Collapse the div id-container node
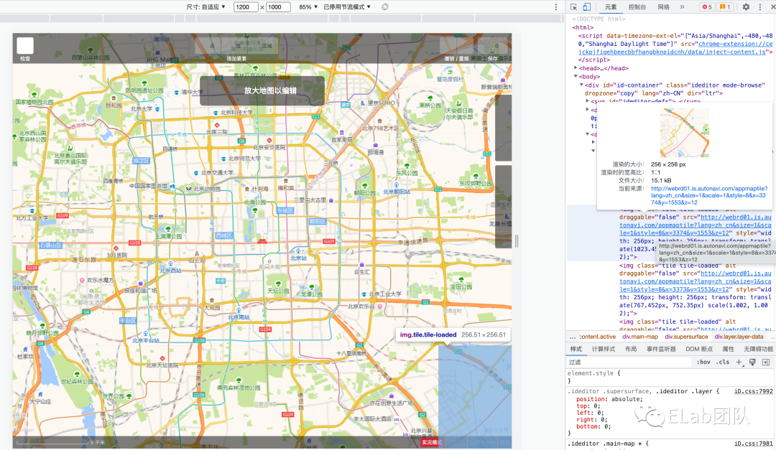Screen dimensions: 776x450 point(581,85)
